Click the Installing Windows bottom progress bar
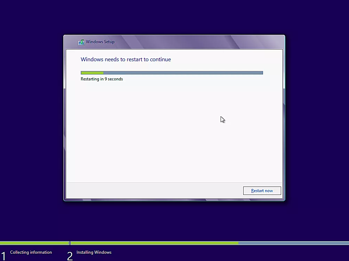The width and height of the screenshot is (349, 261). [x=210, y=243]
